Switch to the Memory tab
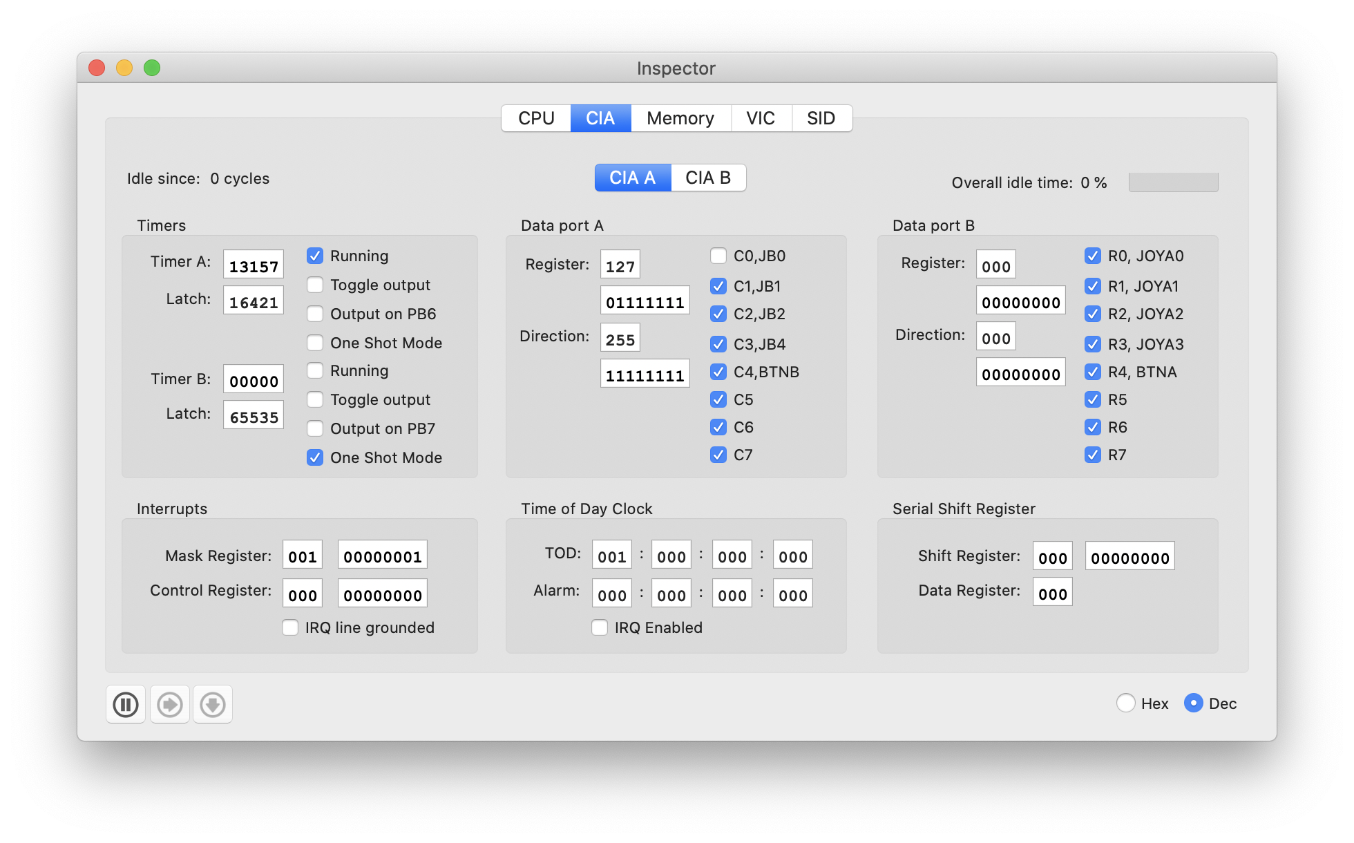 680,118
